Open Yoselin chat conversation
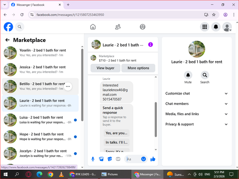The image size is (239, 179). (x=40, y=53)
